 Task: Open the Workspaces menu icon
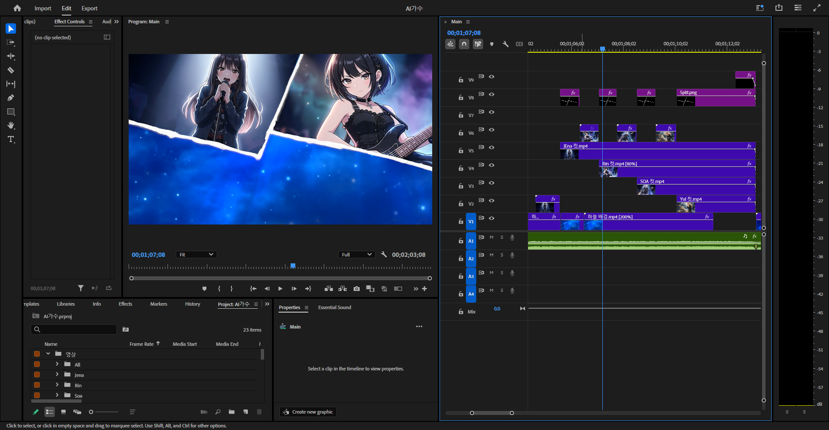[x=798, y=8]
